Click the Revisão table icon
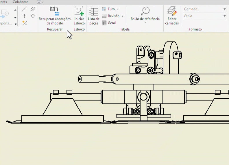Image resolution: width=229 pixels, height=165 pixels. pyautogui.click(x=104, y=16)
